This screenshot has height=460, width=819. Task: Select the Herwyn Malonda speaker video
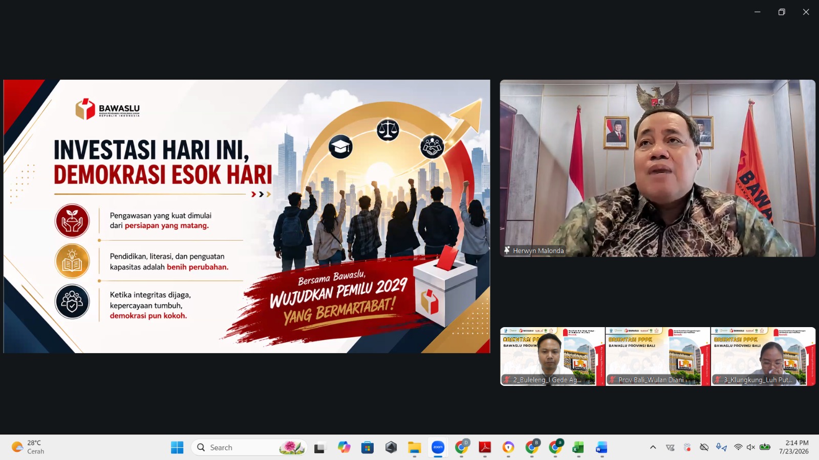[658, 168]
